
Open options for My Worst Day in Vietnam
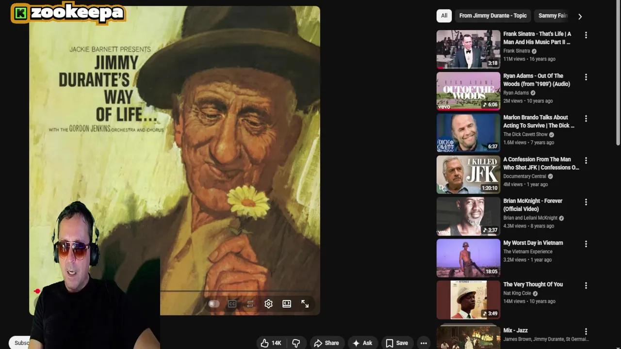[x=586, y=243]
